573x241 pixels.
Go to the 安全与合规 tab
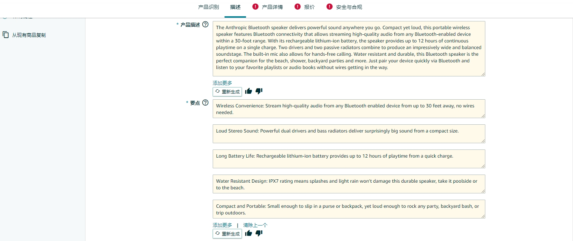tap(349, 7)
